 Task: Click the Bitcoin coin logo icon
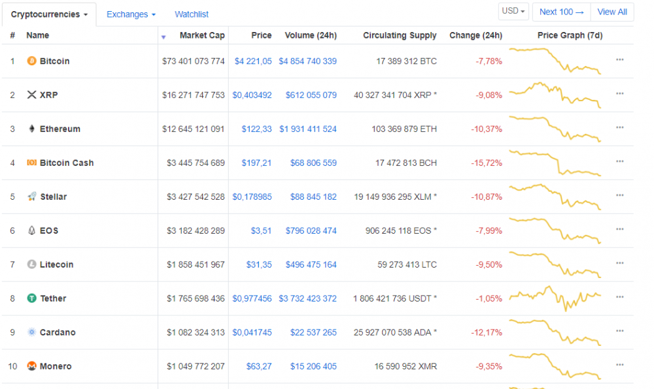tap(31, 61)
